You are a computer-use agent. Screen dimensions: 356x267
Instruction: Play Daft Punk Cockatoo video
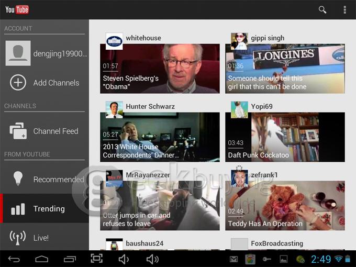point(285,137)
